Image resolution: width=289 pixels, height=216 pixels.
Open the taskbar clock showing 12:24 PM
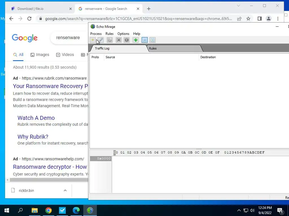click(x=265, y=210)
